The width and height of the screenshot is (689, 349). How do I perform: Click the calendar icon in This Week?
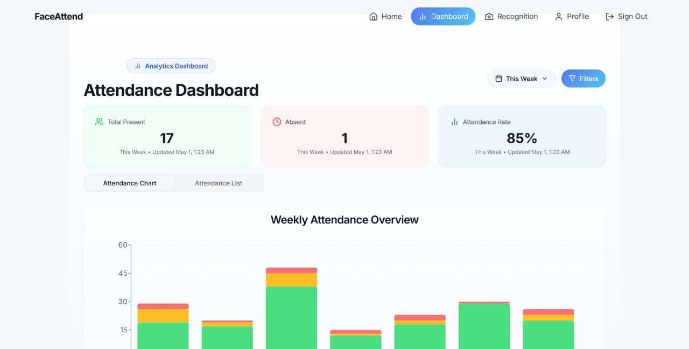tap(498, 79)
